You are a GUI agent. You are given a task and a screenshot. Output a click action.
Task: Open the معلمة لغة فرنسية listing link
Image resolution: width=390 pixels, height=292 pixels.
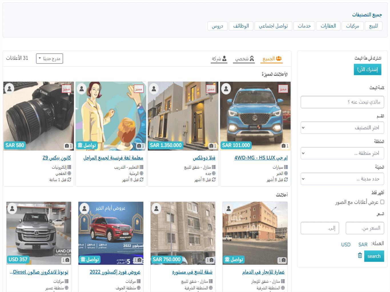[x=113, y=158]
